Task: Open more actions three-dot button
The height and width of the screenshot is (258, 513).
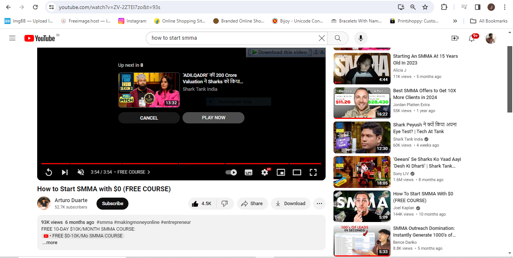Action: coord(319,204)
